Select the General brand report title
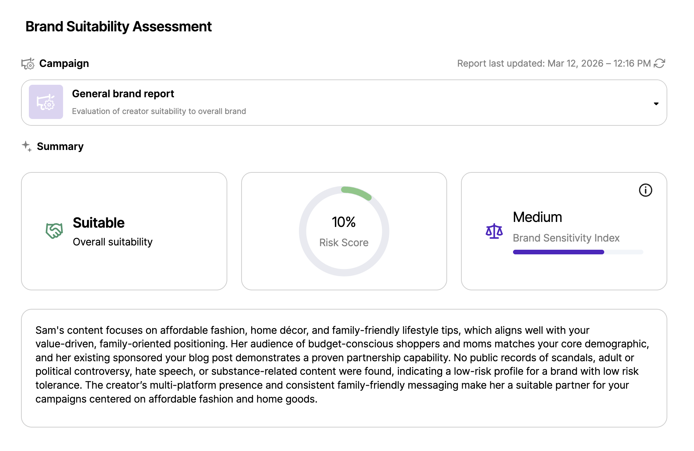Viewport: 694px width, 451px height. coord(123,94)
